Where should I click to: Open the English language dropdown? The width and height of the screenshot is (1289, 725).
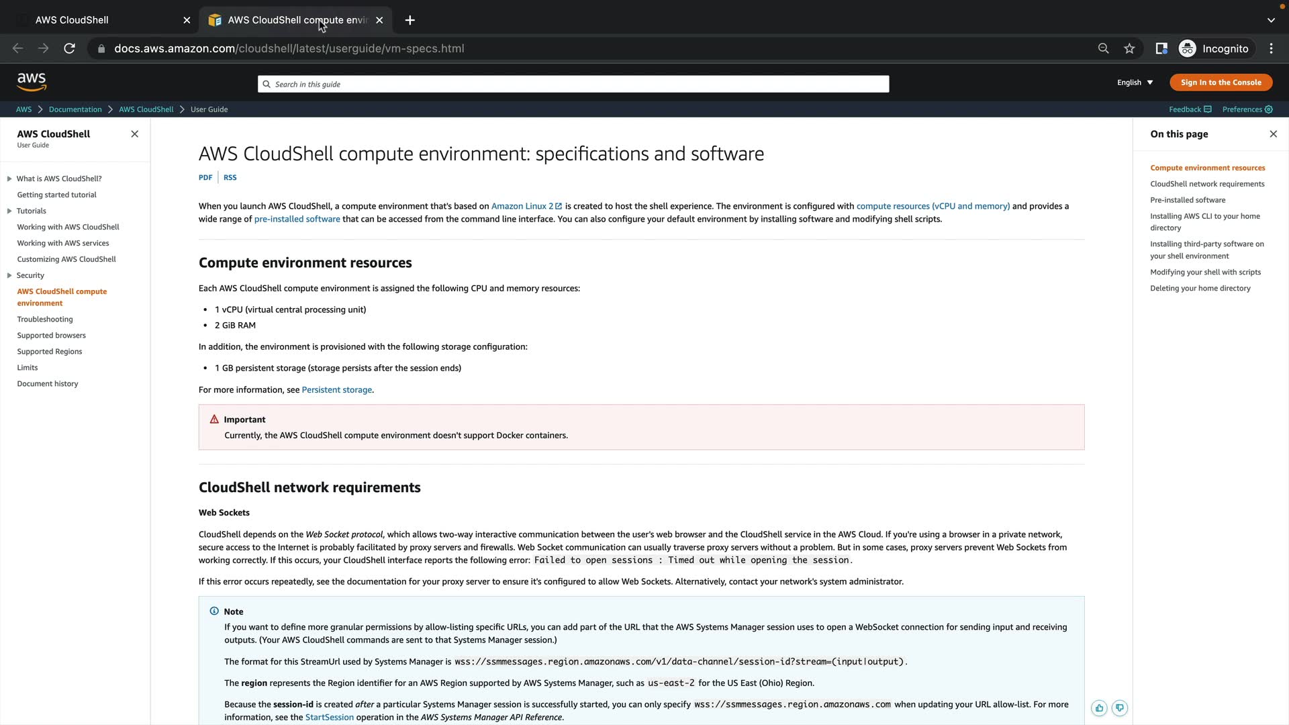pos(1135,83)
